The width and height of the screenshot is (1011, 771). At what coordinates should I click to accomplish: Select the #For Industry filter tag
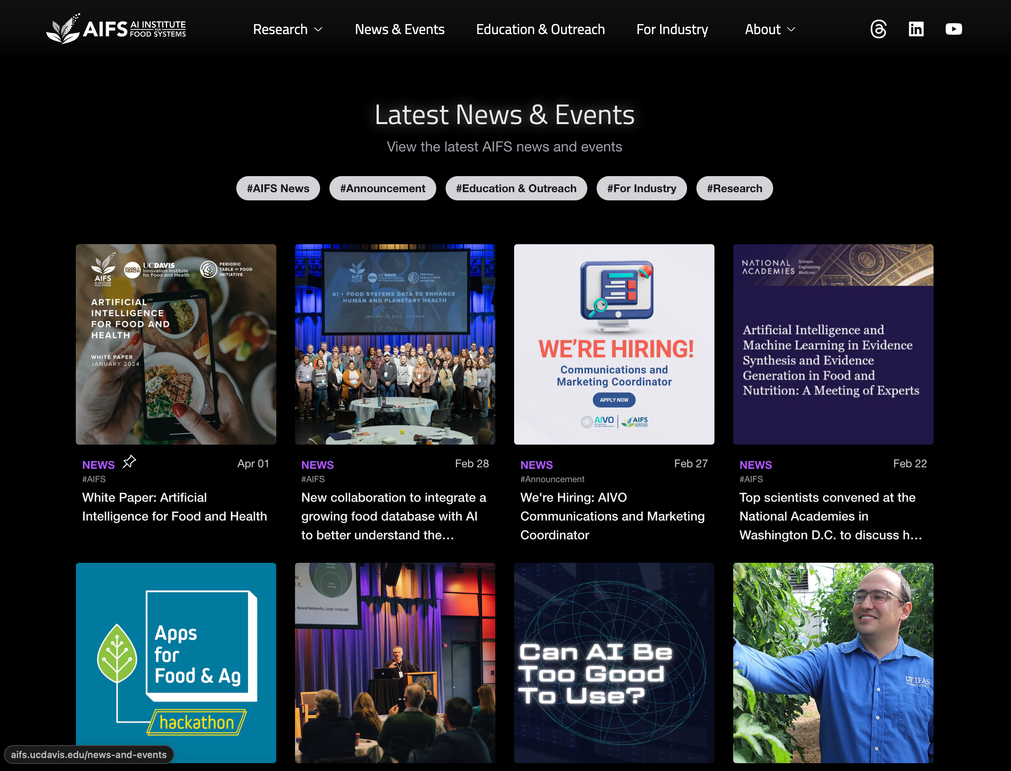click(641, 188)
